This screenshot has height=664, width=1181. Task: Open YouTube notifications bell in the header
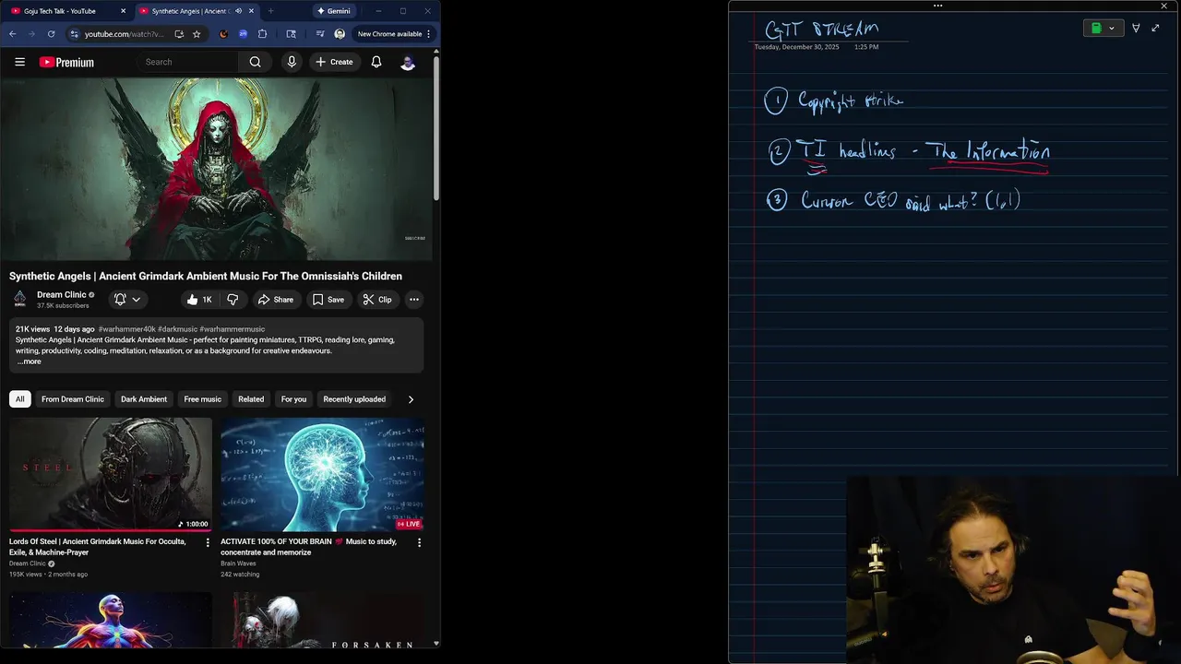pyautogui.click(x=376, y=62)
